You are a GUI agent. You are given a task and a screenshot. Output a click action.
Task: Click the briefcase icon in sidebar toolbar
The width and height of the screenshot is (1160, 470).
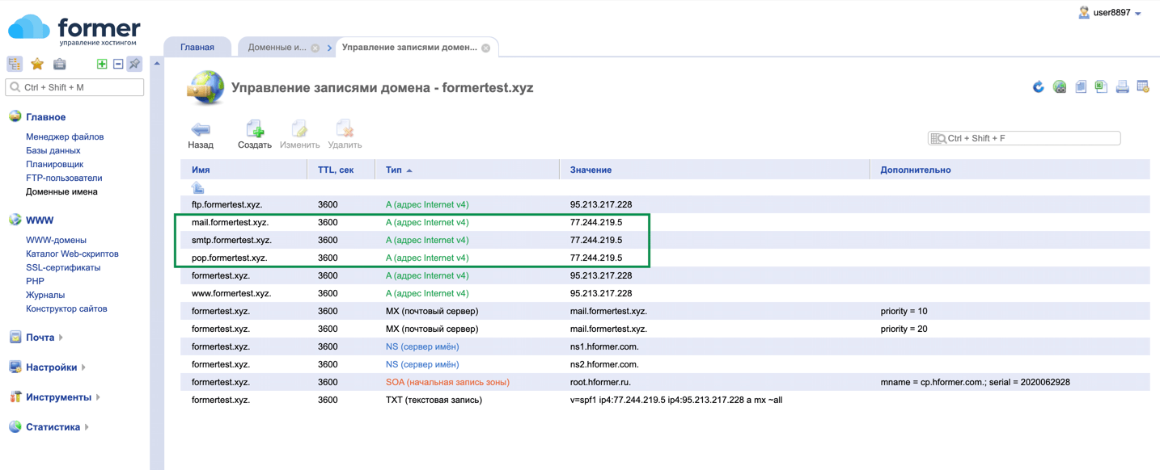(x=59, y=64)
